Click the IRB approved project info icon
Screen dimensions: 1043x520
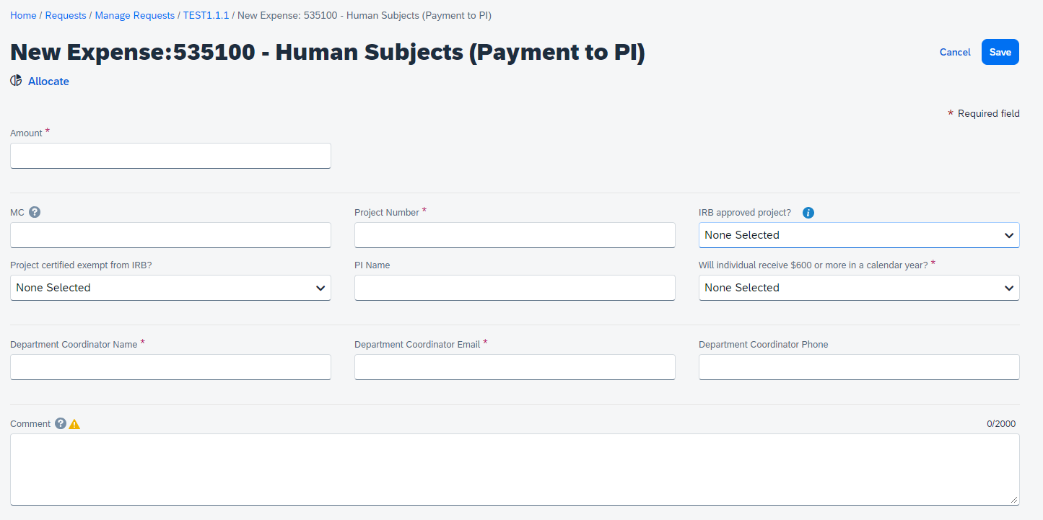(808, 213)
